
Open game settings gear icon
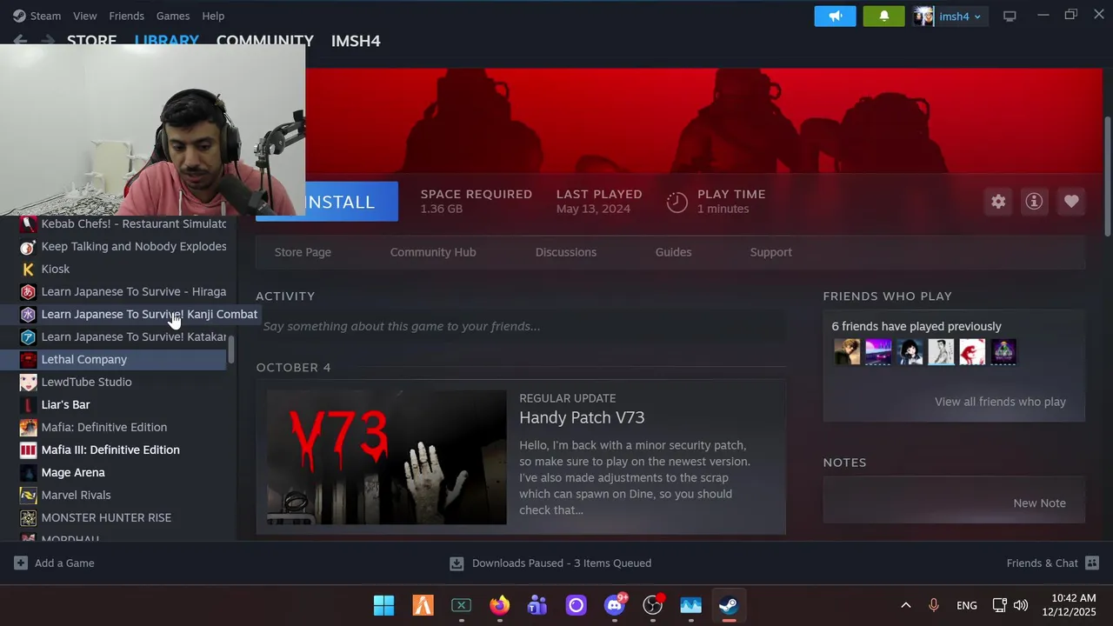pyautogui.click(x=998, y=202)
